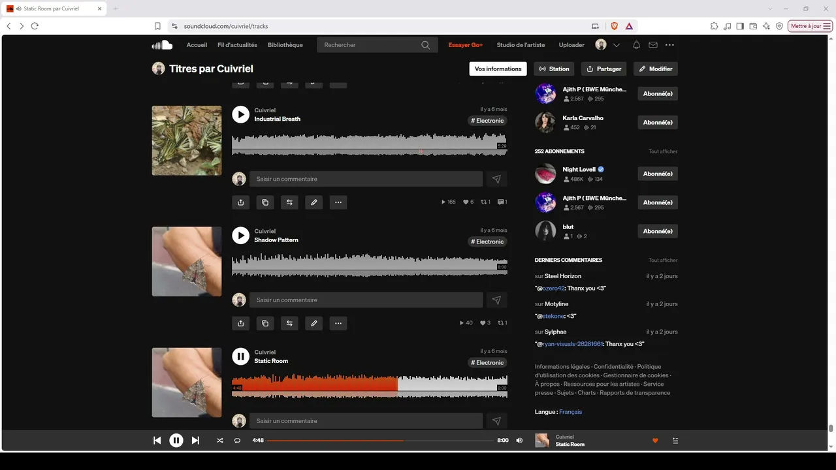
Task: Open the Industrial Breath butterfly artwork
Action: (x=187, y=140)
